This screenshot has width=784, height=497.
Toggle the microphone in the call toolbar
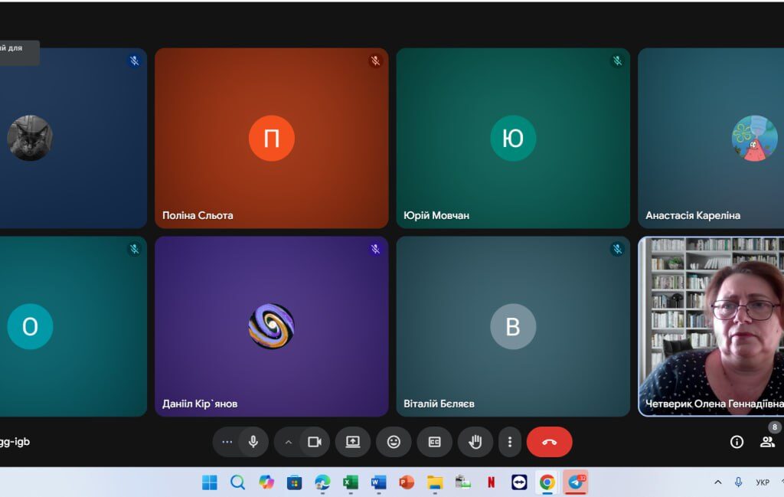(253, 442)
